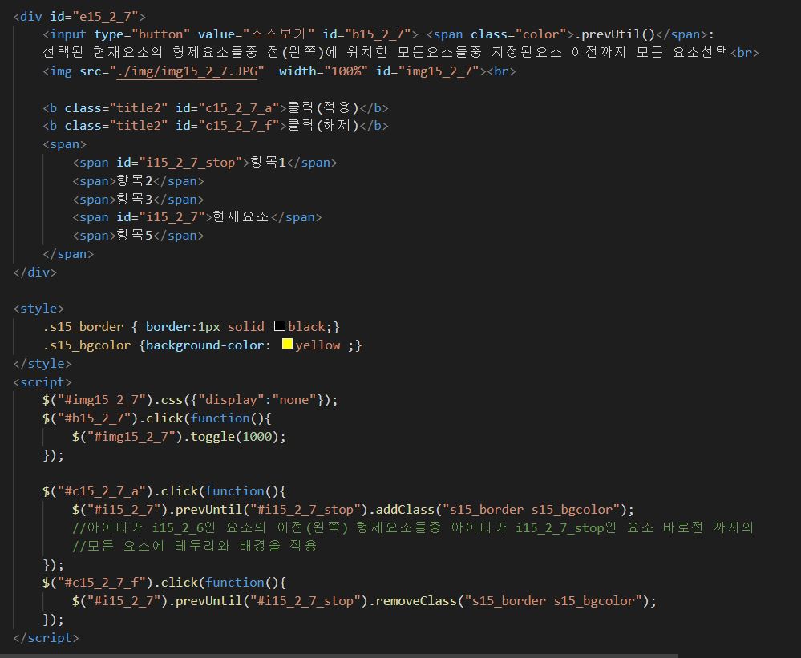Click the removeClass("s15_border s15_bgcolor") call
The image size is (801, 658).
coord(512,601)
